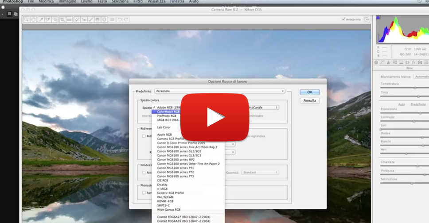Viewport: 429px width, 223px height.
Task: Select the Targeted Adjustment tool
Action: [55, 19]
